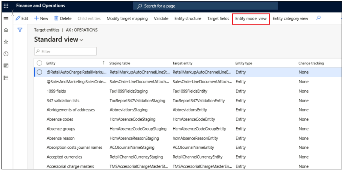Sort by the Entity type column header
The height and width of the screenshot is (170, 344).
[244, 63]
